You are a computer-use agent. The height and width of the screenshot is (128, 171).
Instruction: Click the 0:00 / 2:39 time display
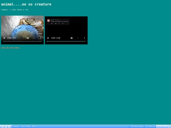pos(56,38)
